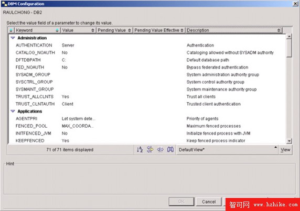This screenshot has width=300, height=211.
Task: Select the Server value for AUTHENTICATION
Action: pyautogui.click(x=68, y=46)
